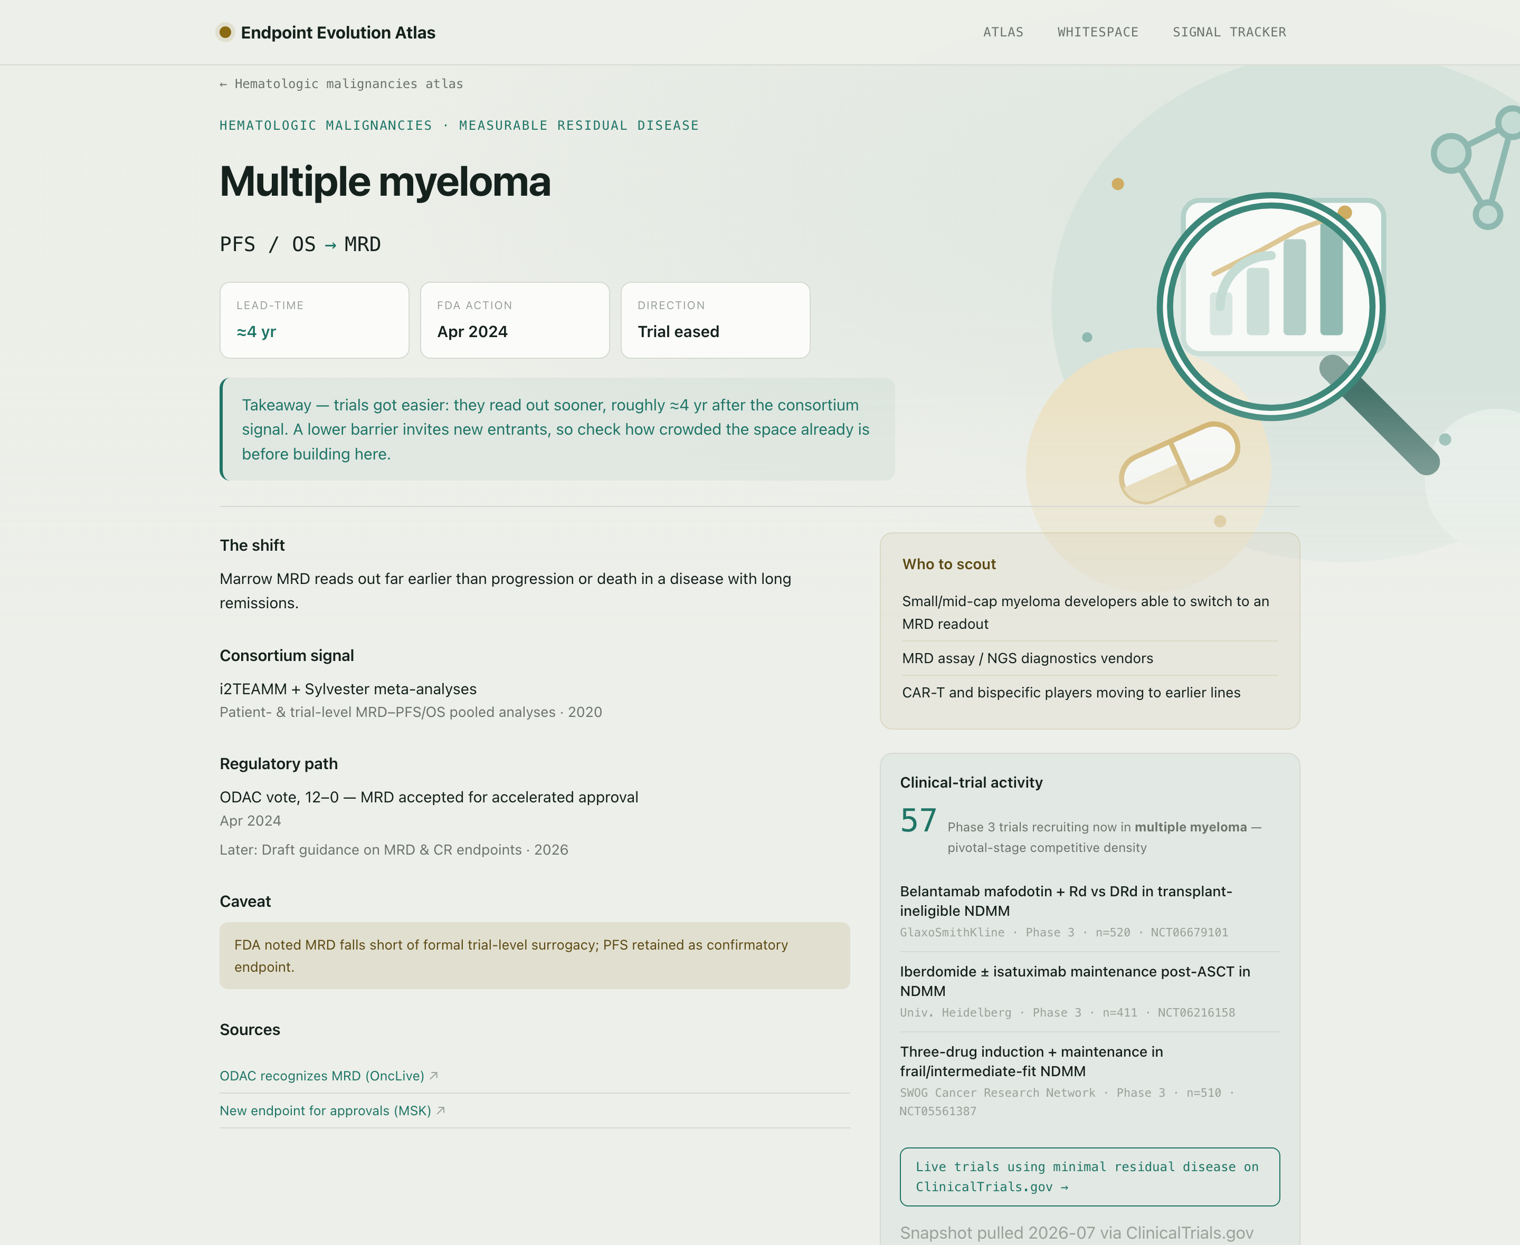Click the Lead-time ≈4 yr card
Viewport: 1520px width, 1245px height.
pyautogui.click(x=314, y=320)
